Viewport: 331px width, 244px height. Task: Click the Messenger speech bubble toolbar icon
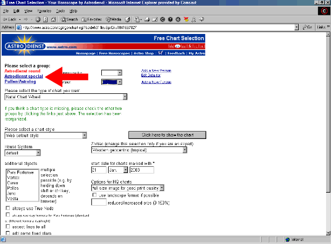[x=201, y=19]
